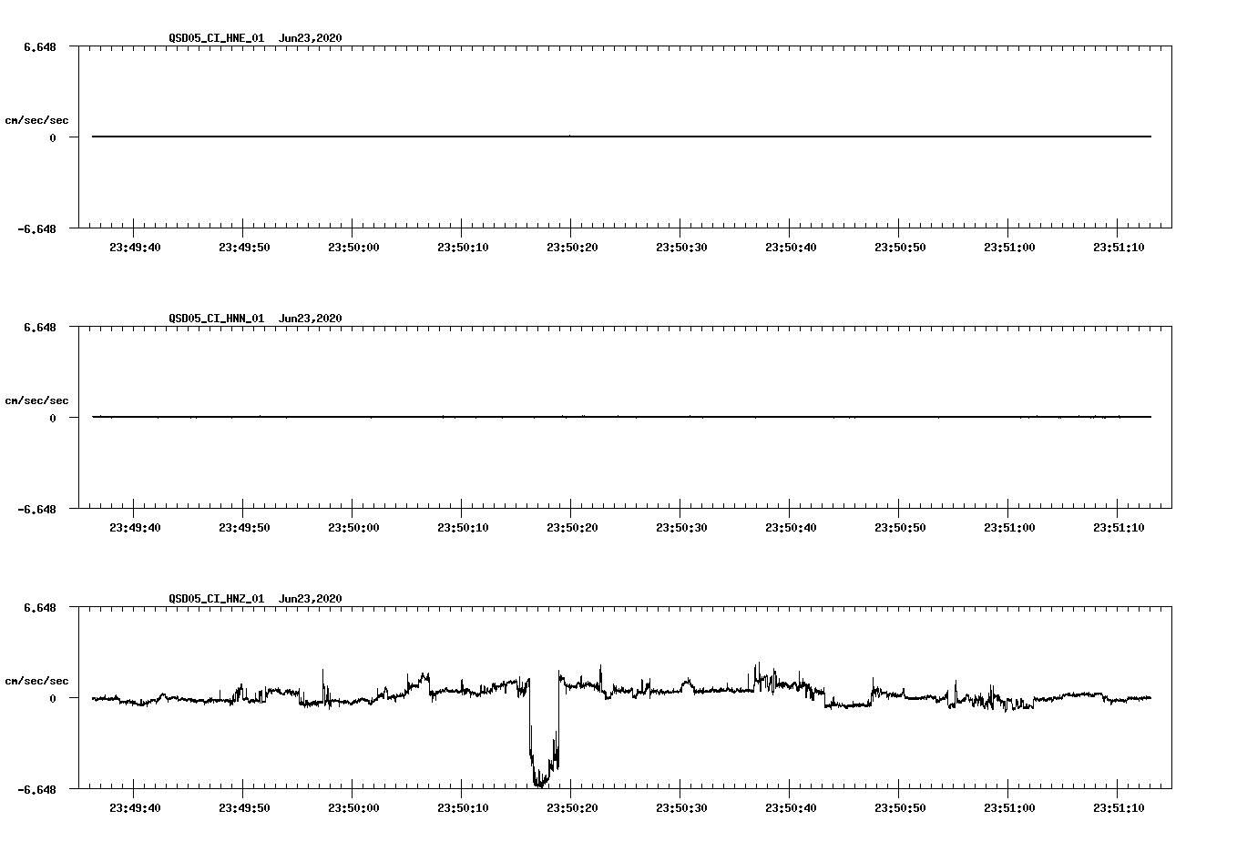Select the 23:50:00 timestamp under HNZ plot
This screenshot has width=1237, height=841.
pyautogui.click(x=353, y=808)
